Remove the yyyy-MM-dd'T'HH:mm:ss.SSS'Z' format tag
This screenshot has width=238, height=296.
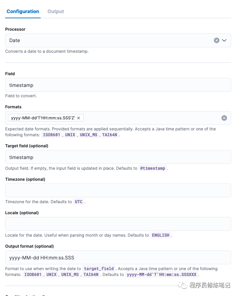pyautogui.click(x=79, y=118)
